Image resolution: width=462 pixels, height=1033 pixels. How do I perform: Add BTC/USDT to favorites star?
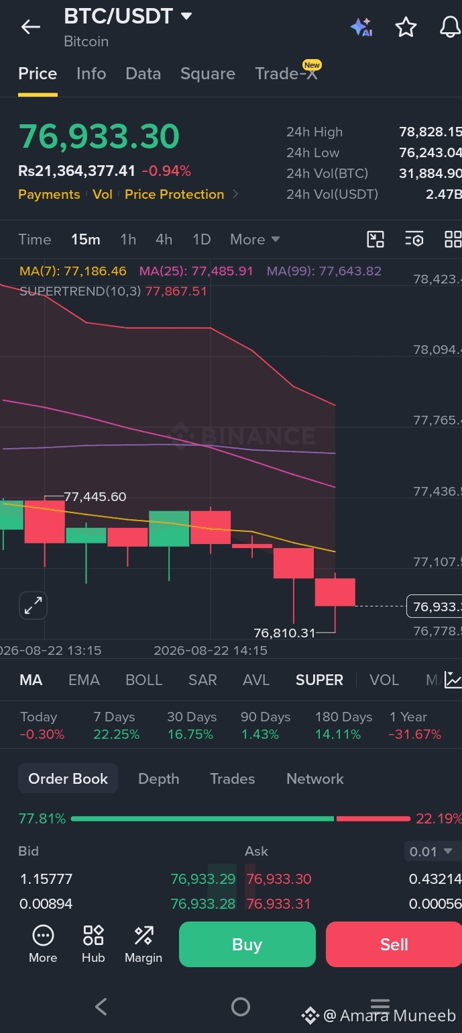(x=406, y=27)
